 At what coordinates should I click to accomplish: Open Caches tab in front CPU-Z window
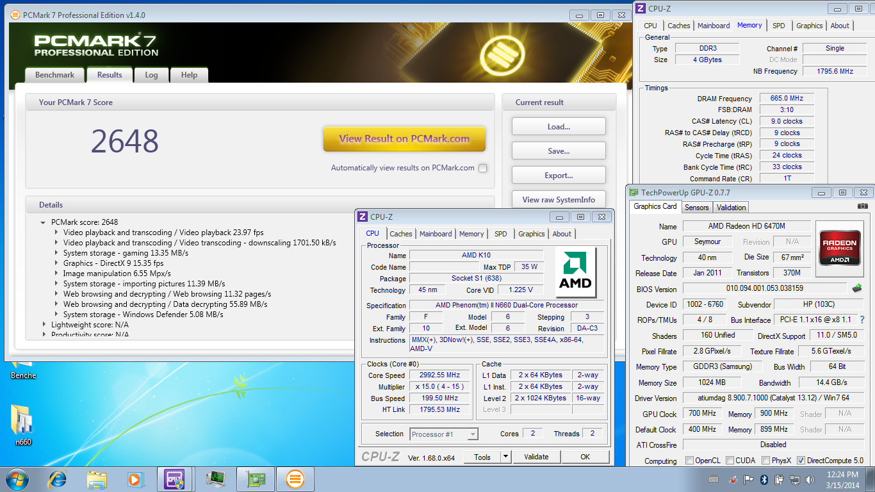pos(401,234)
